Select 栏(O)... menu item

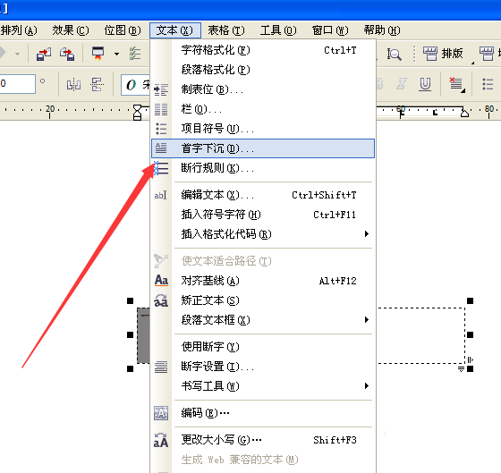(263, 109)
